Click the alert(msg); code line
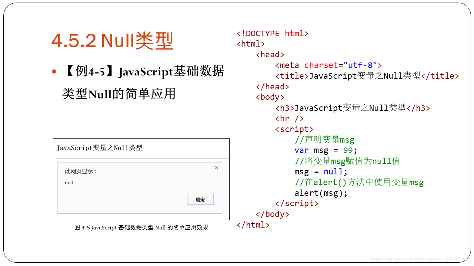Screen dimensions: 474x266 (x=321, y=193)
